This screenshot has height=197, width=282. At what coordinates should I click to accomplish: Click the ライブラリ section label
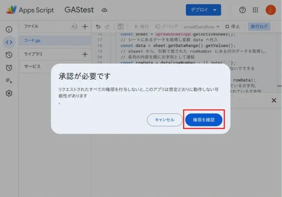(x=33, y=54)
